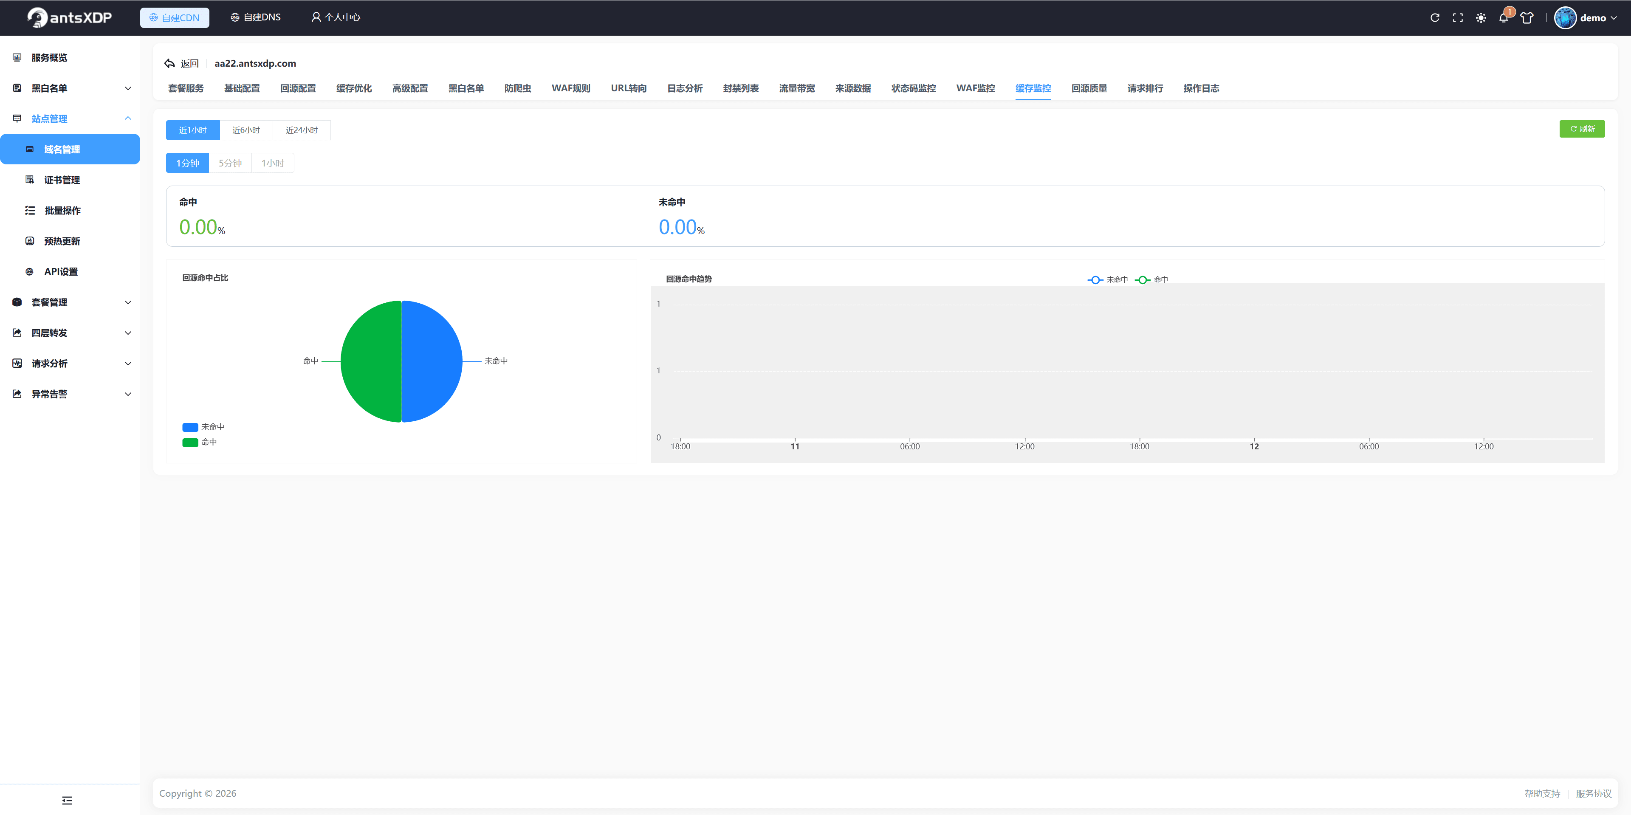Switch theme with the sun icon
Viewport: 1631px width, 815px height.
click(x=1480, y=18)
